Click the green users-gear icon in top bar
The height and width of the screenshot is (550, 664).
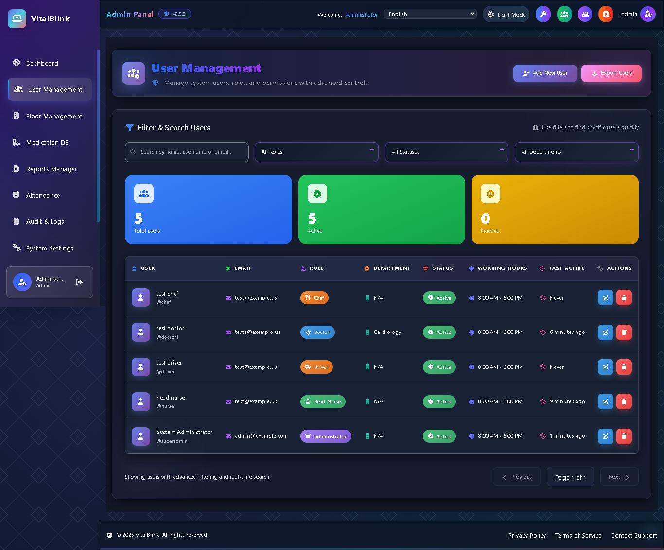[564, 14]
